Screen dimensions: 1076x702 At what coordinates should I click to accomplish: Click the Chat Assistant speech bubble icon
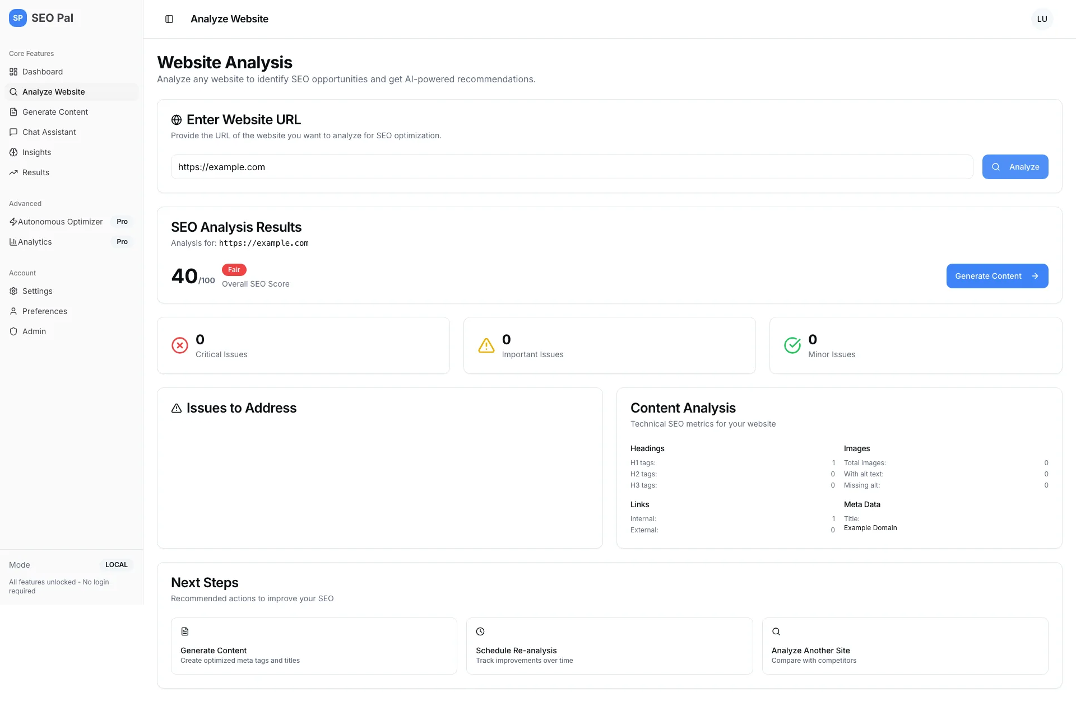click(13, 132)
